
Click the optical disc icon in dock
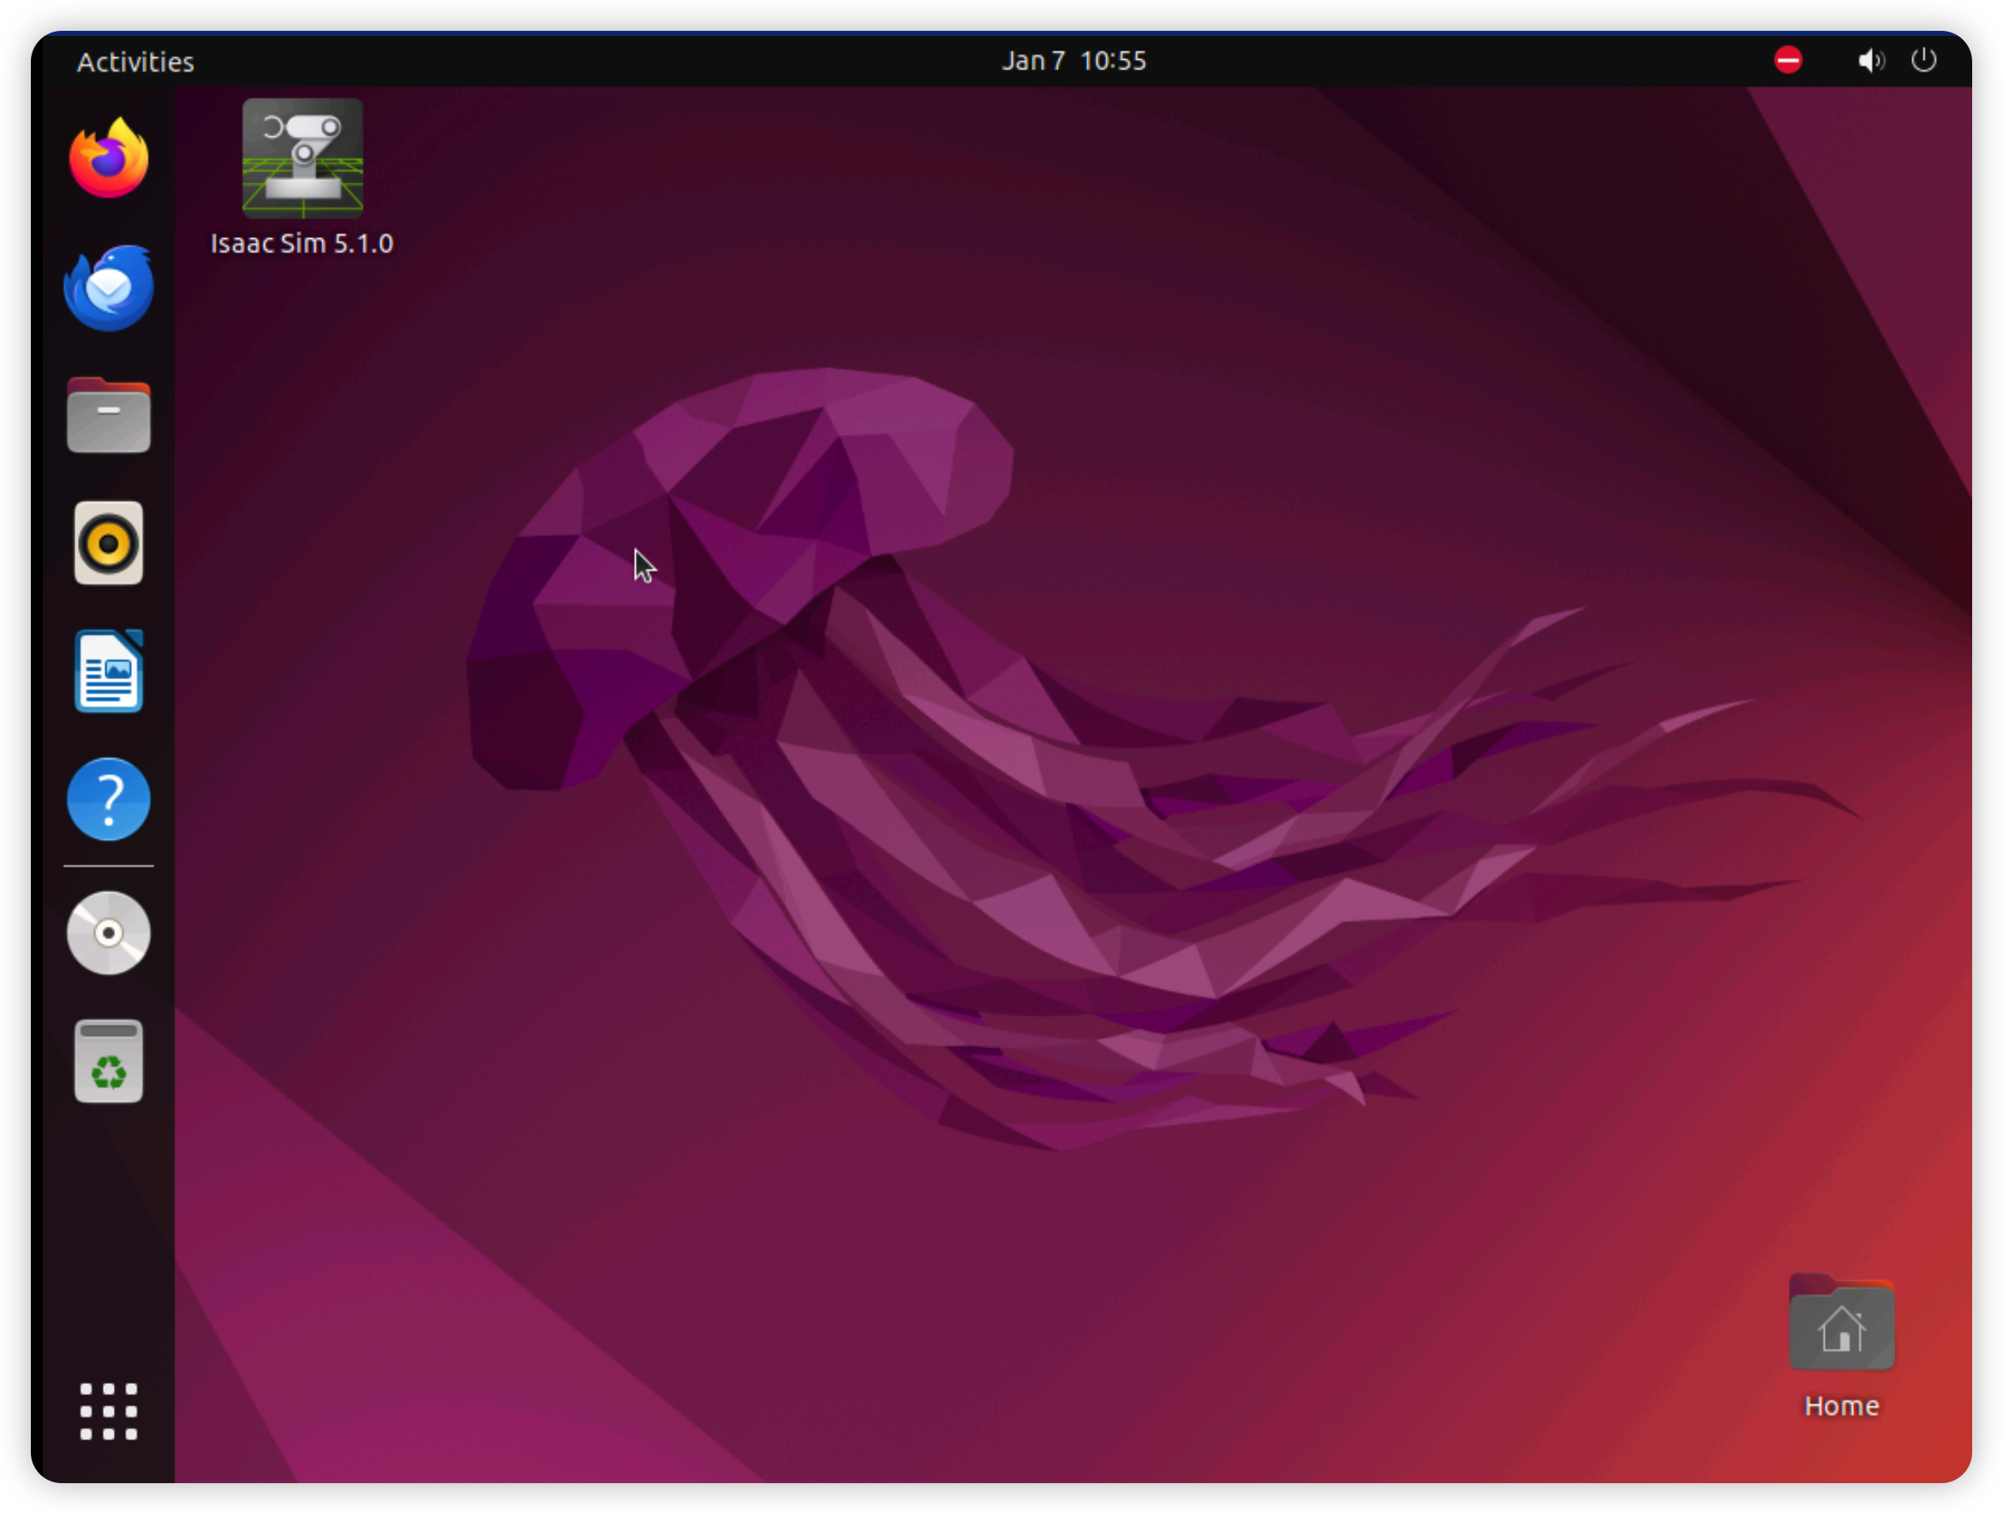109,932
